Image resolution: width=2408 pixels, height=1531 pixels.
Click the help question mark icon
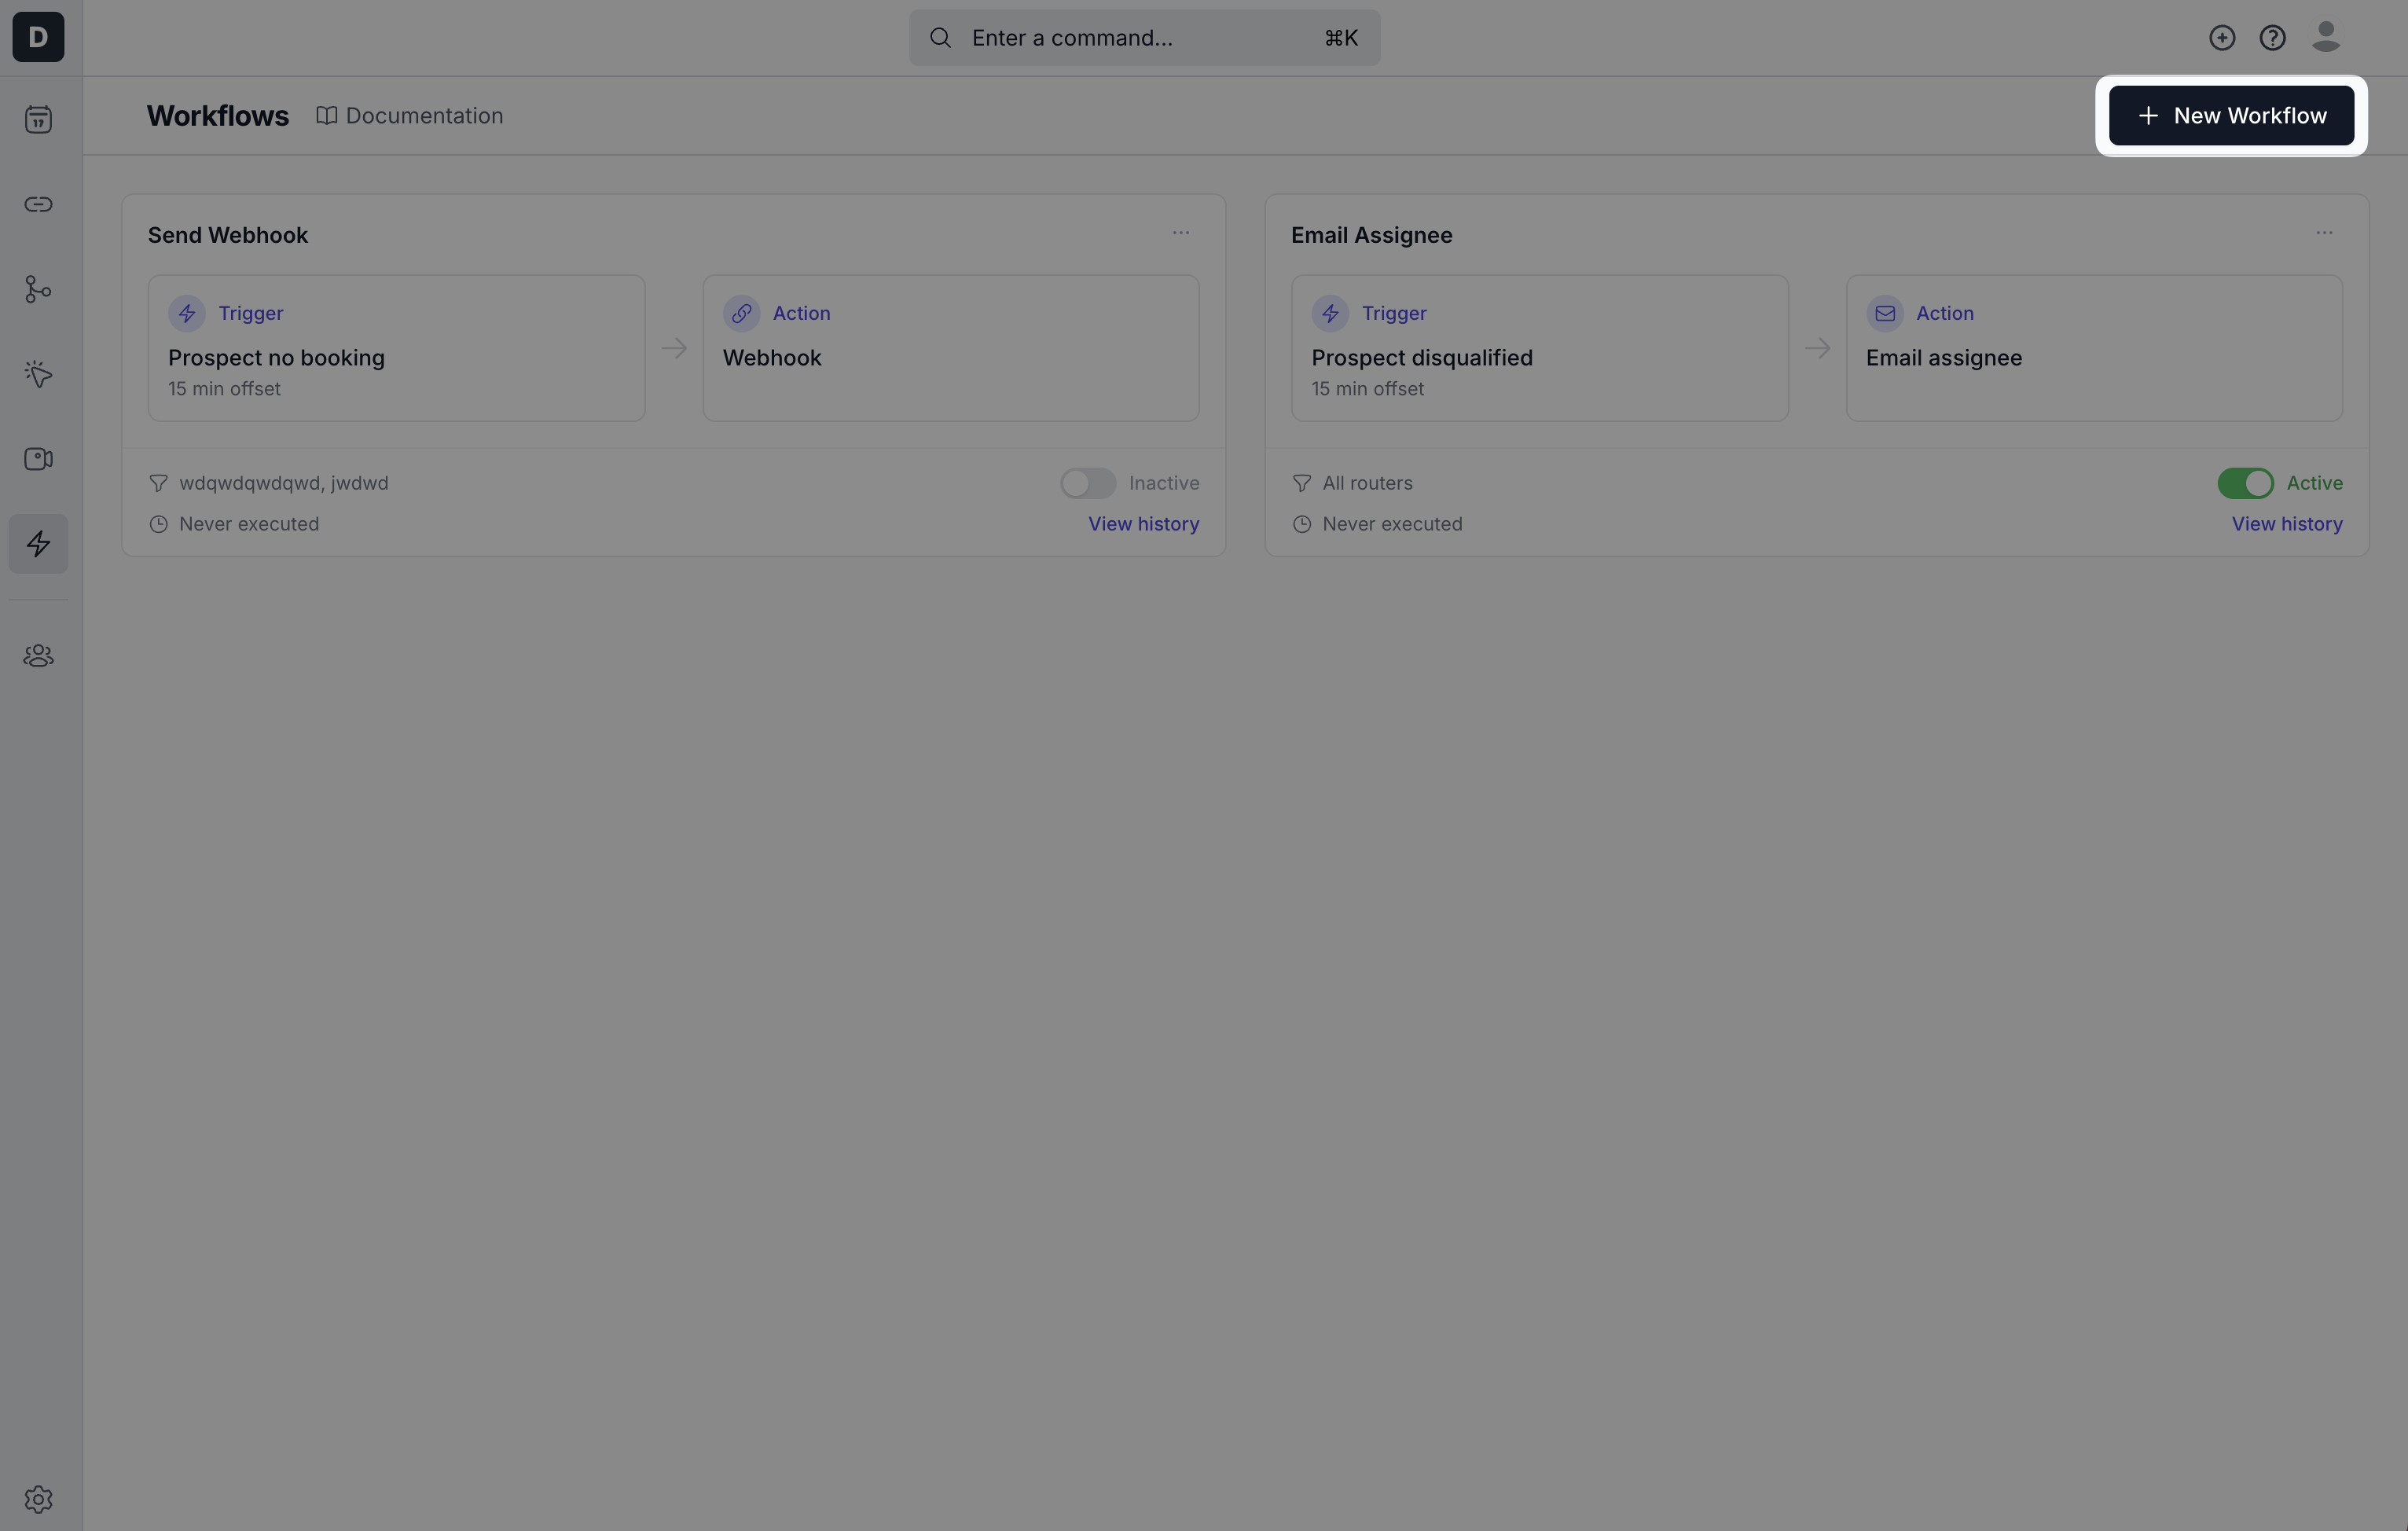2272,38
